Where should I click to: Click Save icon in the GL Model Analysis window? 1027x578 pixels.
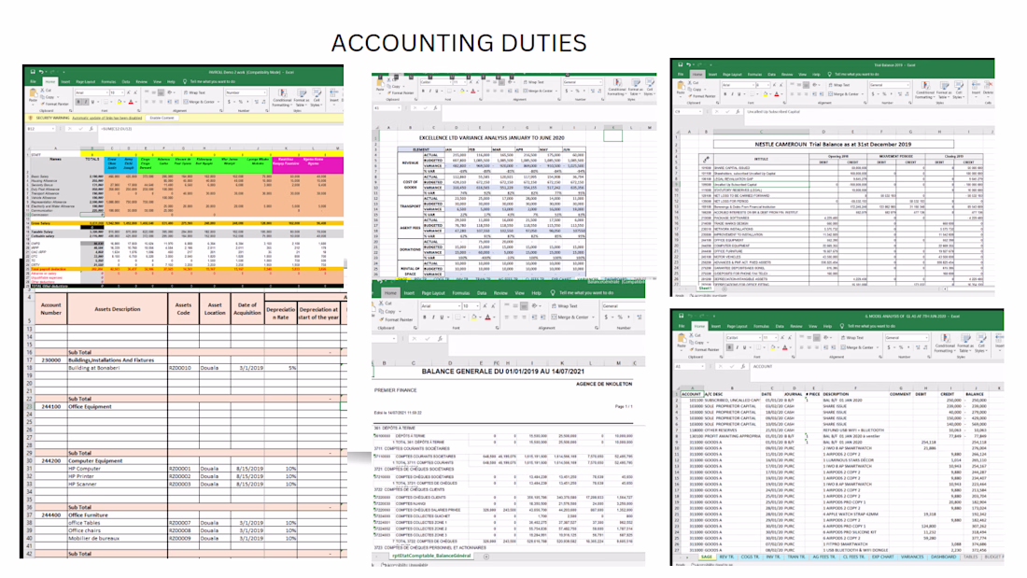(682, 316)
